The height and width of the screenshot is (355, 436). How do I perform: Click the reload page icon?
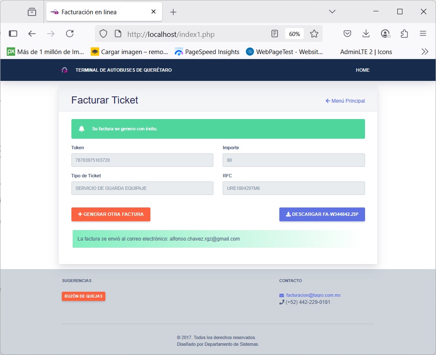point(70,34)
